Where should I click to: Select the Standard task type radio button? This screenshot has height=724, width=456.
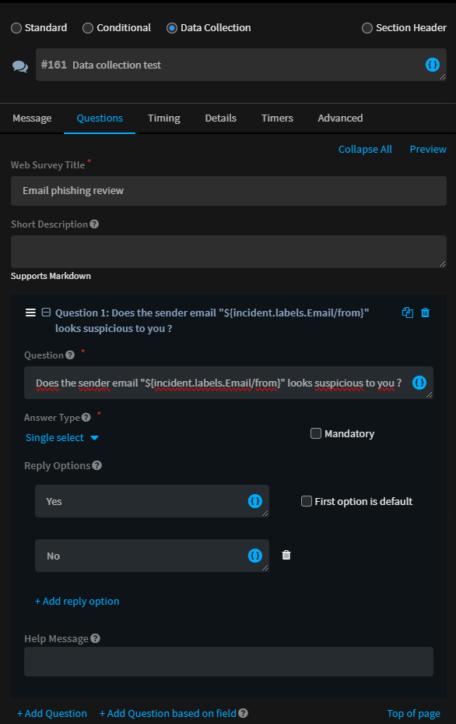pyautogui.click(x=16, y=28)
